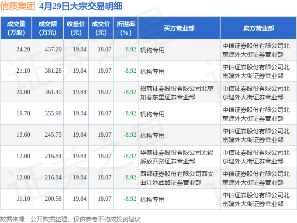297x223 pixels.
Task: Click buyer 招商证券北京知春东里证券营业部
Action: tap(177, 92)
